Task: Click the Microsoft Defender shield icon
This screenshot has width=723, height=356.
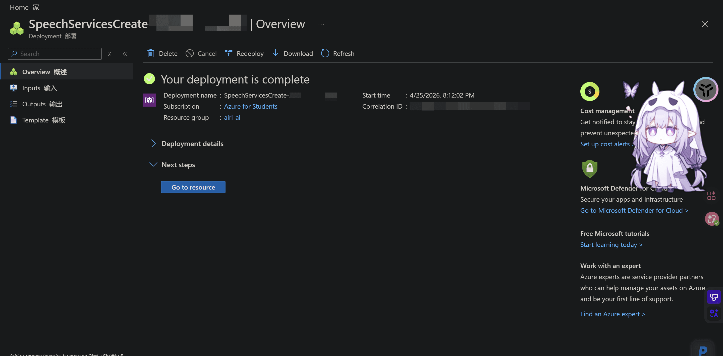Action: click(x=590, y=169)
